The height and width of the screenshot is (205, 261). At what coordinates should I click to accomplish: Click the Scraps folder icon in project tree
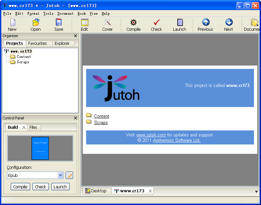point(13,62)
